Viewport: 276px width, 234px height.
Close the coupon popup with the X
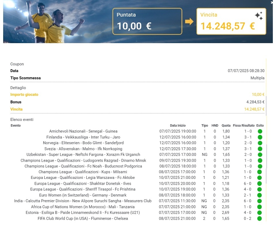click(272, 2)
